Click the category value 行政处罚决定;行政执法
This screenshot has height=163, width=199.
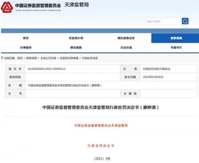(157, 69)
